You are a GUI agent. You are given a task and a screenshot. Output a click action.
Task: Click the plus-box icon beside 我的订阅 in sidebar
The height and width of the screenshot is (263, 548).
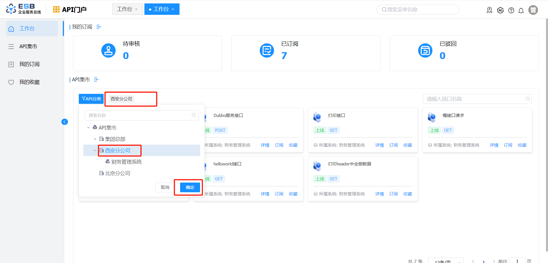coord(11,64)
